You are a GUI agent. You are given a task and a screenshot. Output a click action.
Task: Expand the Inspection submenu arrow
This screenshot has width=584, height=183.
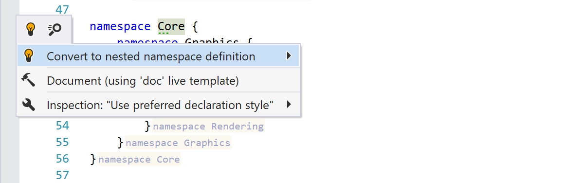[289, 104]
